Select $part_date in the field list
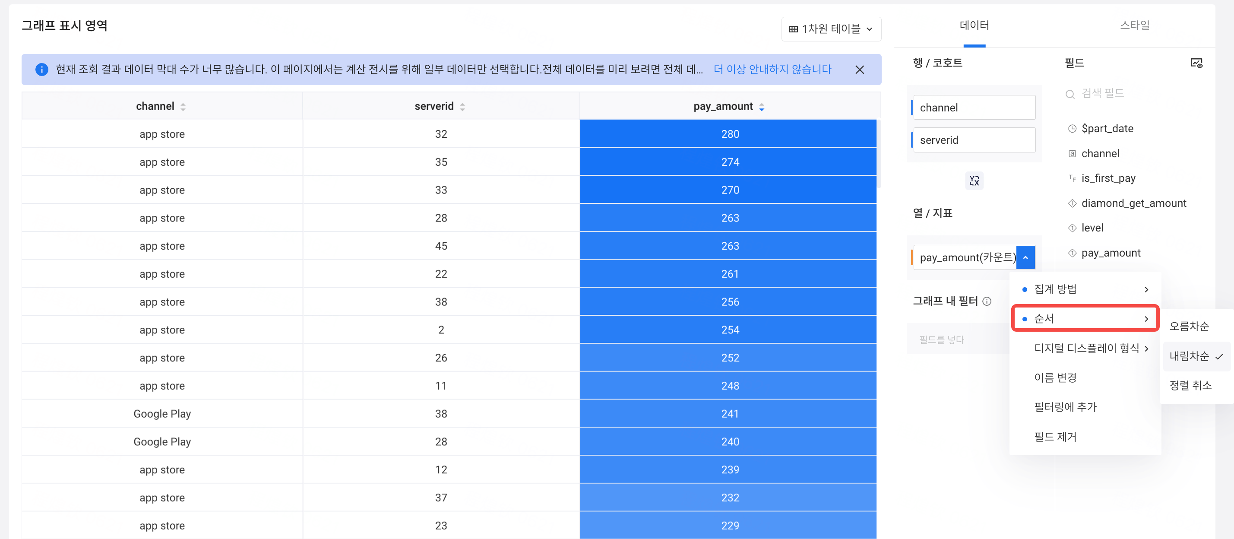Image resolution: width=1234 pixels, height=539 pixels. [1107, 128]
